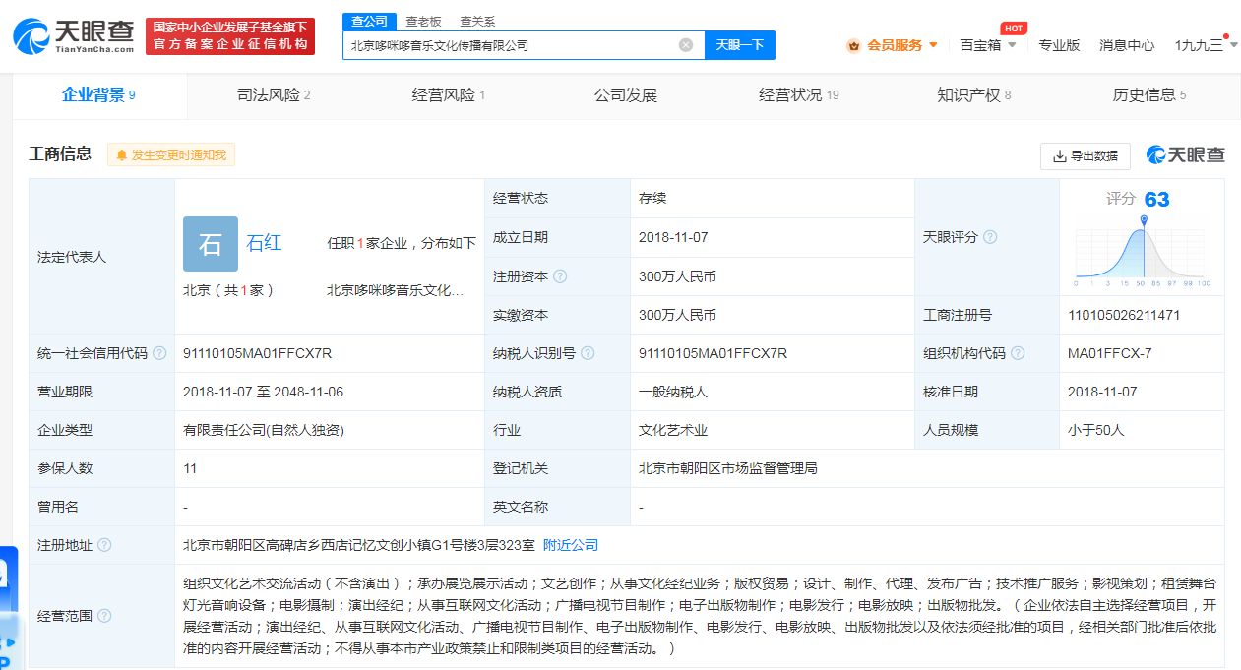The width and height of the screenshot is (1241, 670).
Task: Select the 经营状况 tab
Action: [x=798, y=95]
